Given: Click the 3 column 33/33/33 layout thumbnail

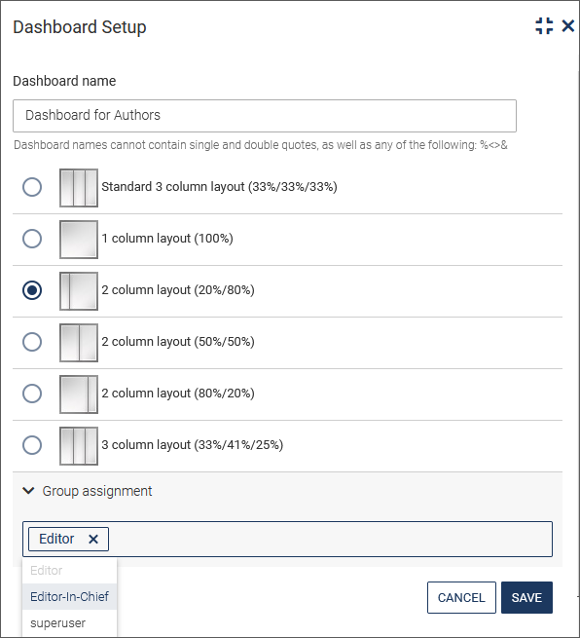Looking at the screenshot, I should [x=79, y=188].
